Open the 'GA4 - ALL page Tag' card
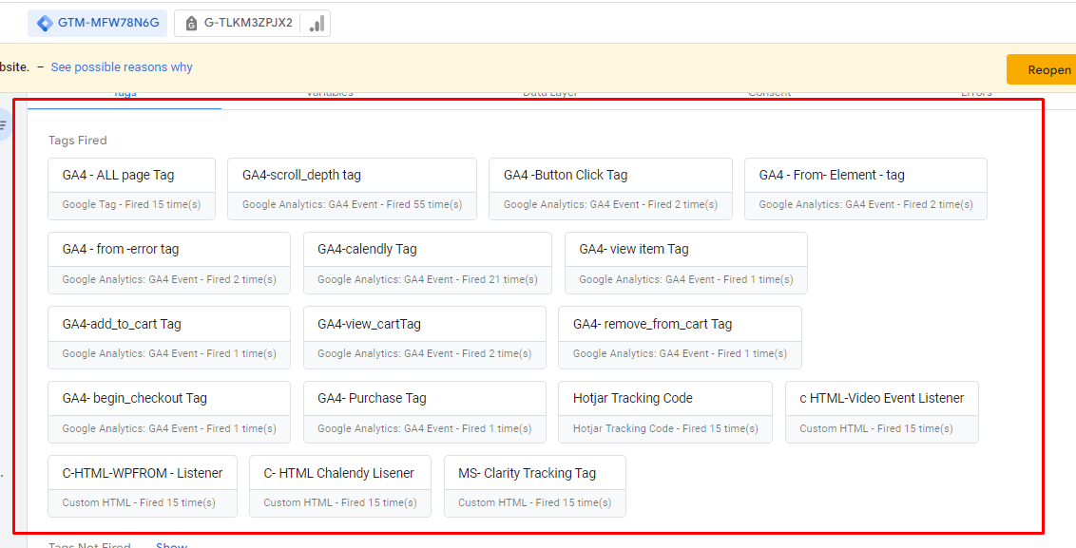Viewport: 1076px width, 548px height. click(132, 189)
